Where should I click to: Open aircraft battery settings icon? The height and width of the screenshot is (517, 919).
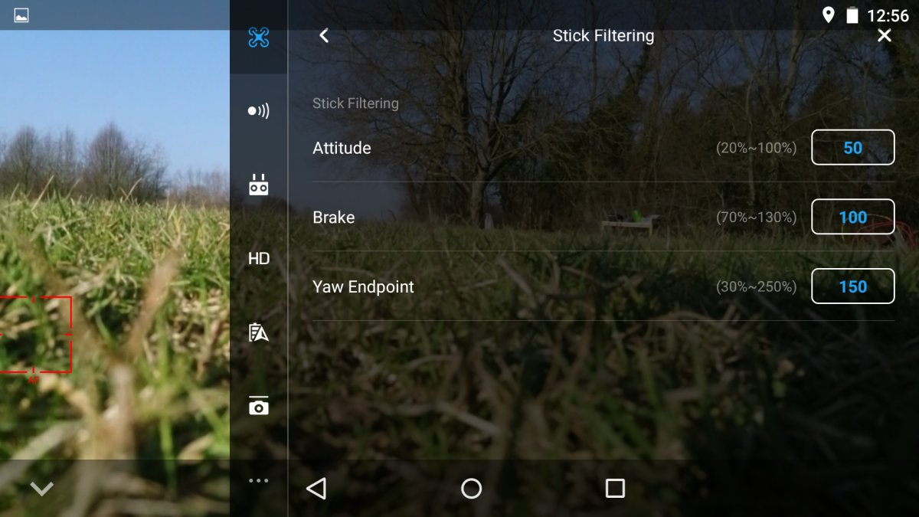[x=259, y=332]
